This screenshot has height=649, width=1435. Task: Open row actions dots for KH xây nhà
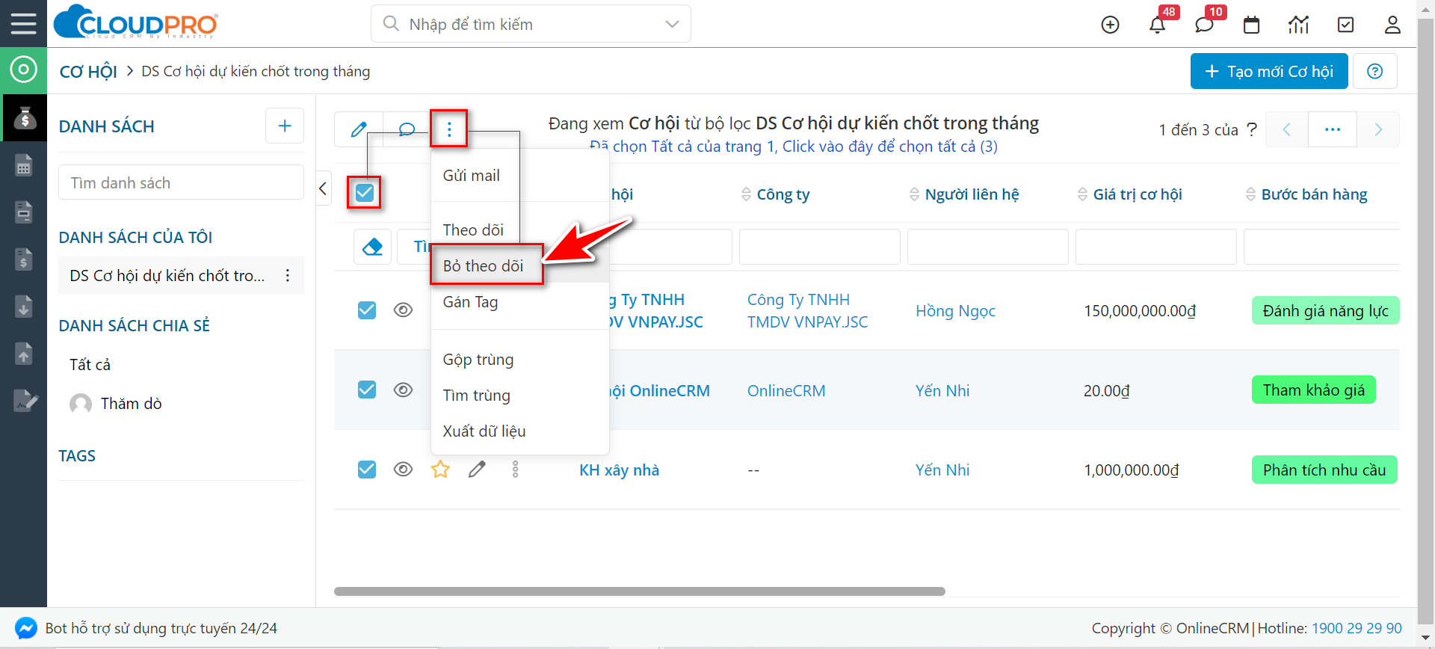tap(515, 470)
